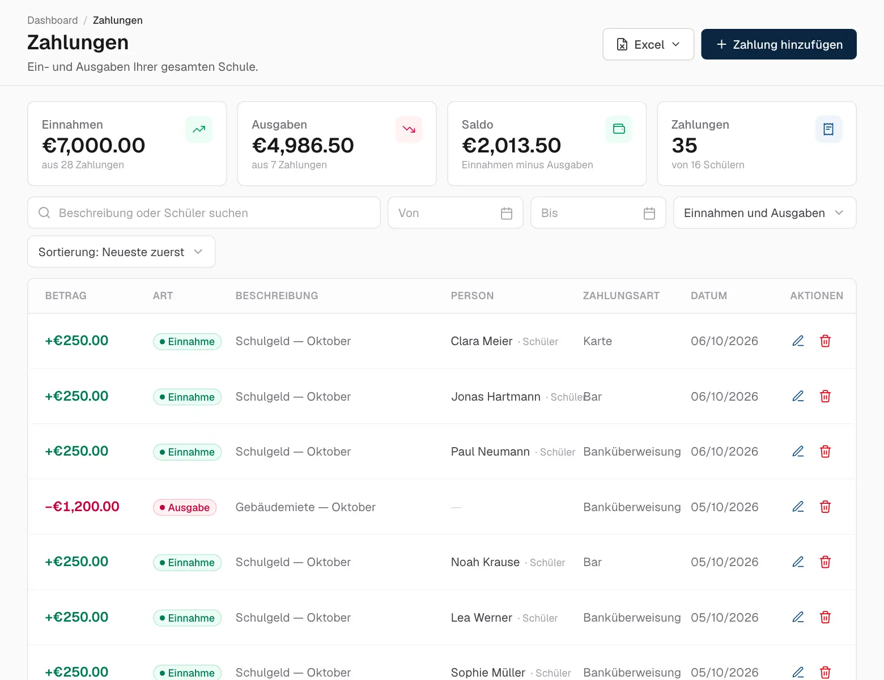
Task: Click the Zahlungen receipt icon
Action: pos(828,129)
